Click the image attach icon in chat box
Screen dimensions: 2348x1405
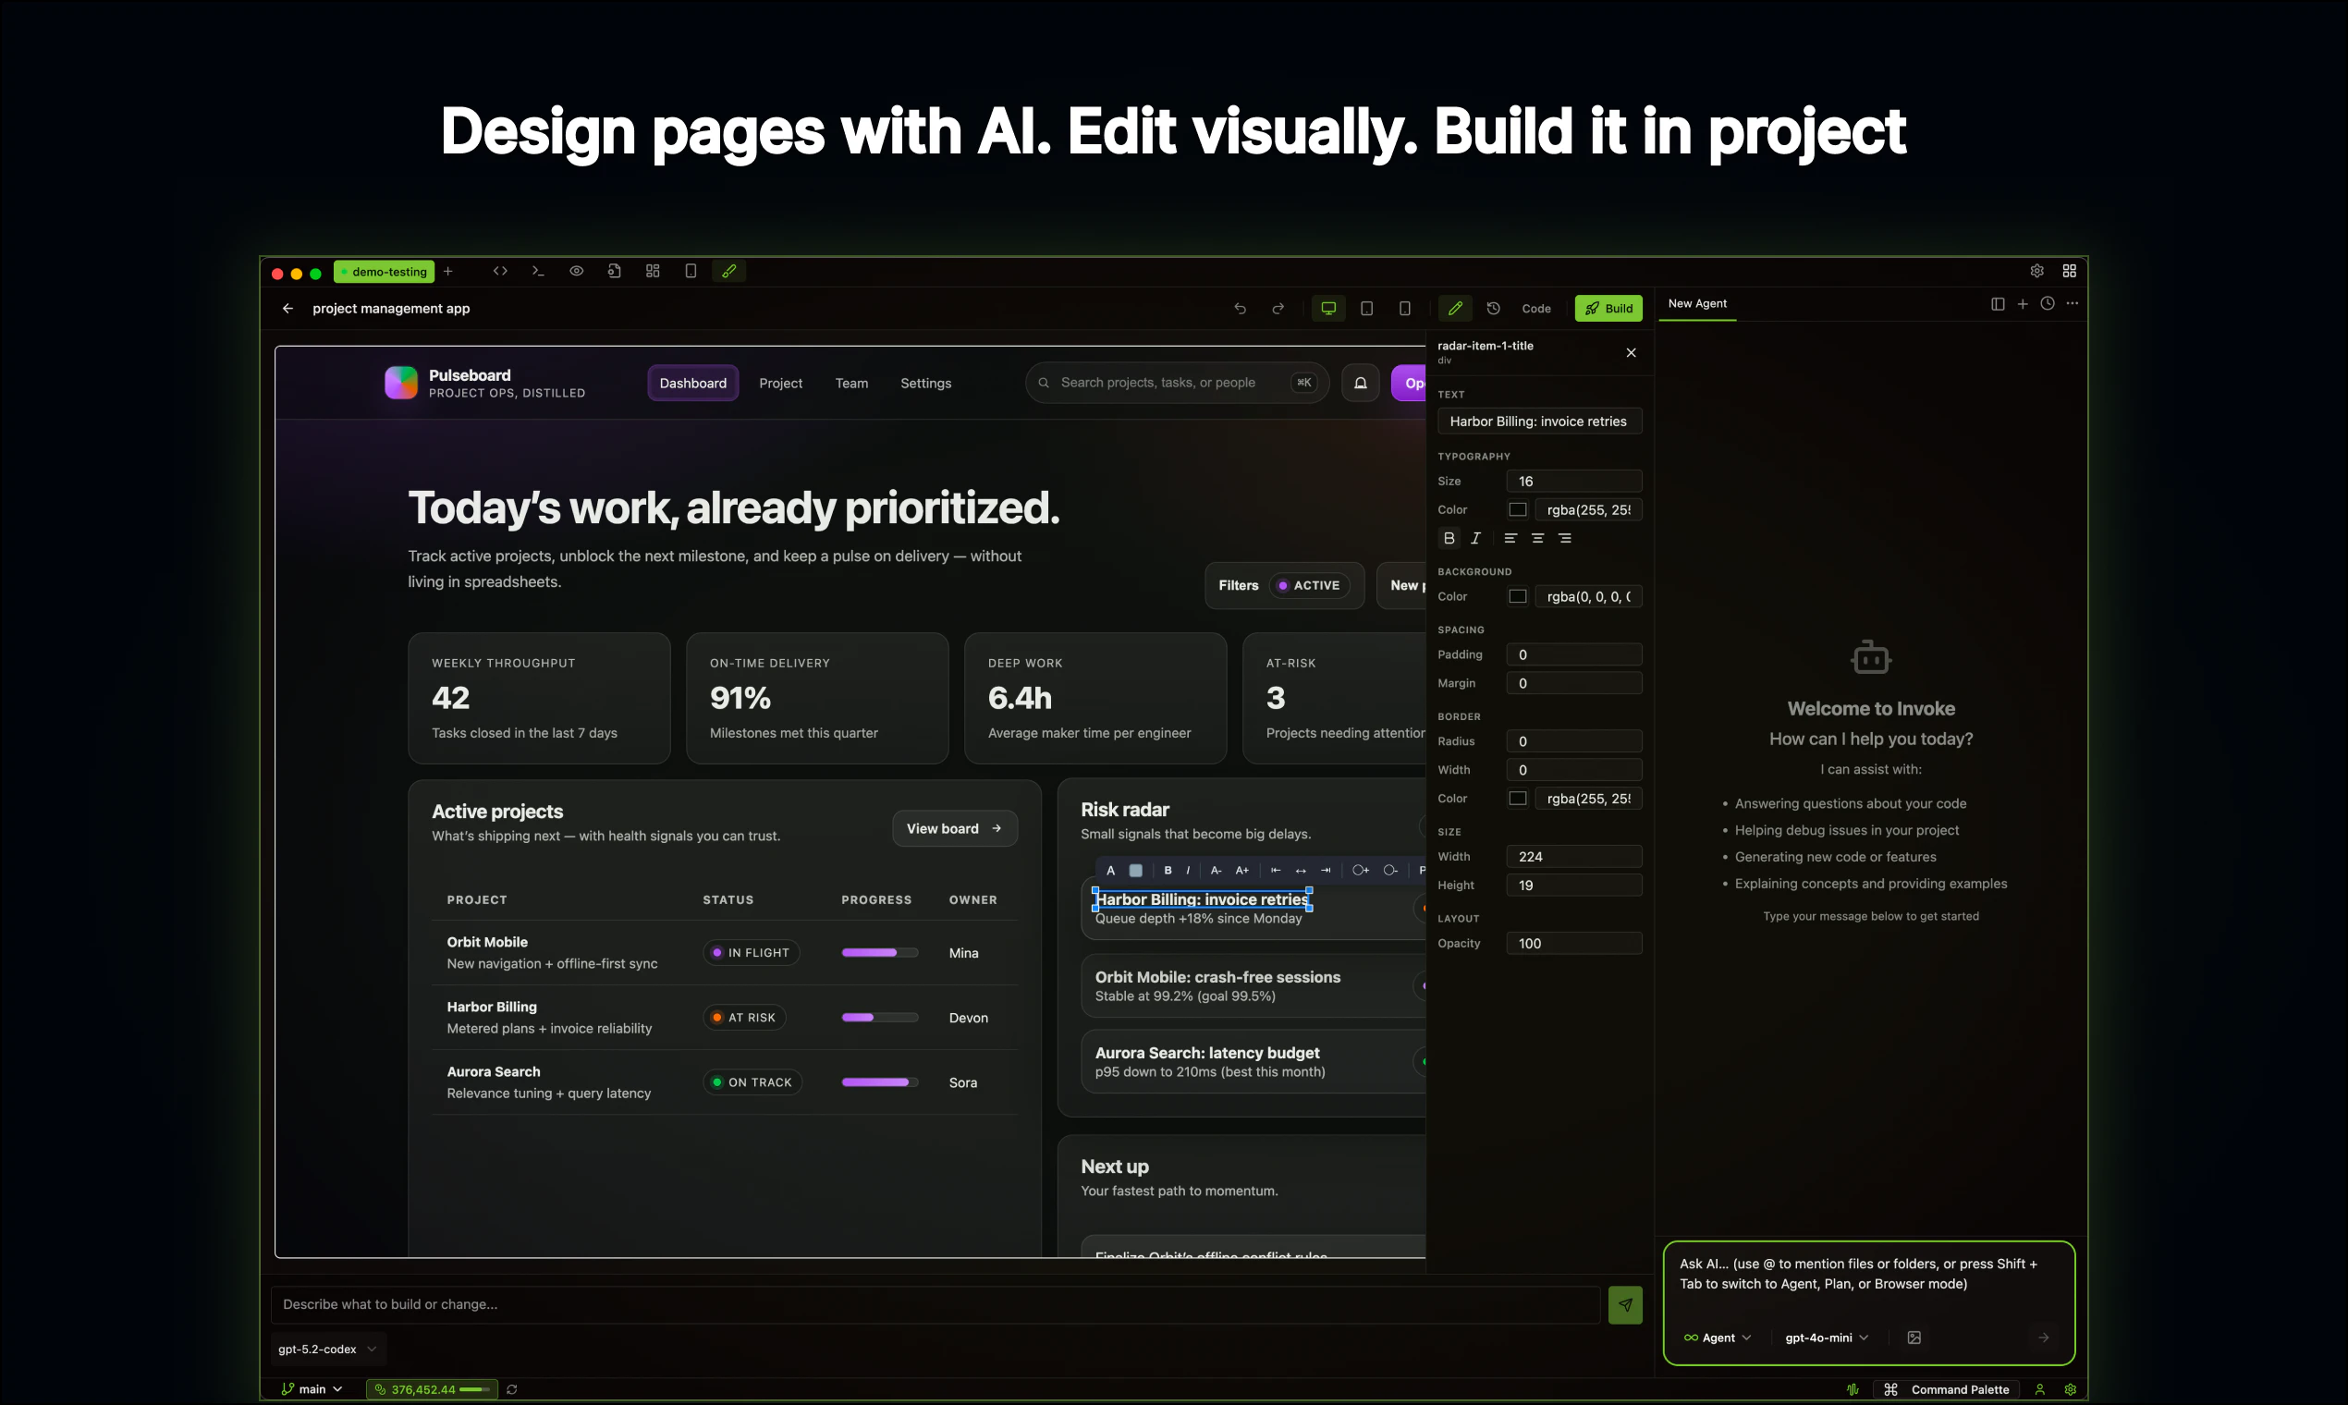[x=1914, y=1338]
